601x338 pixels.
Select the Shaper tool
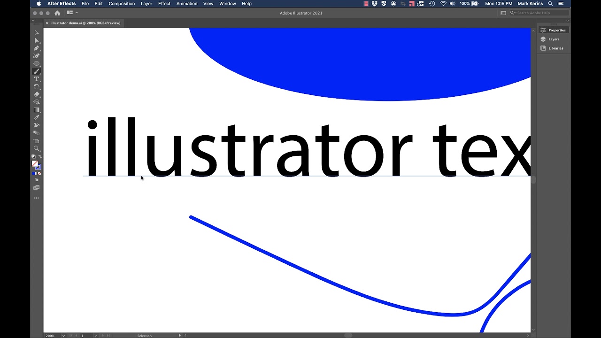tap(36, 125)
